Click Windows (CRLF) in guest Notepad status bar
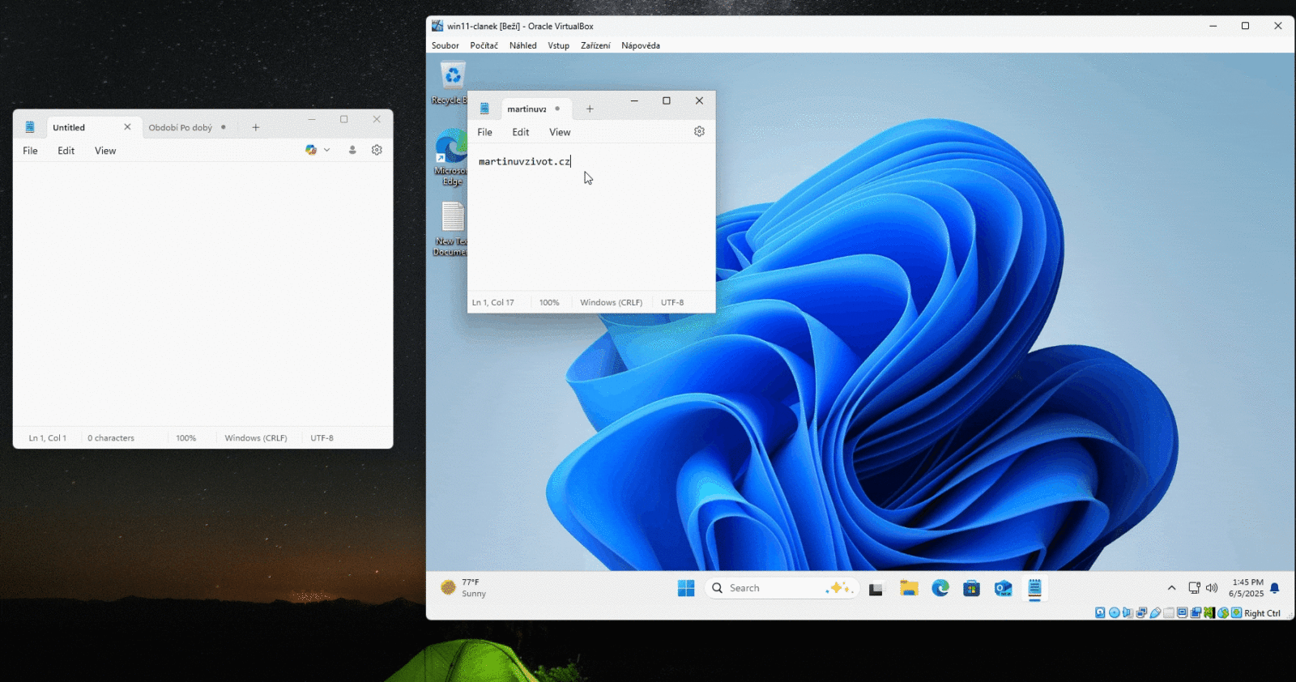The width and height of the screenshot is (1296, 682). (x=611, y=302)
